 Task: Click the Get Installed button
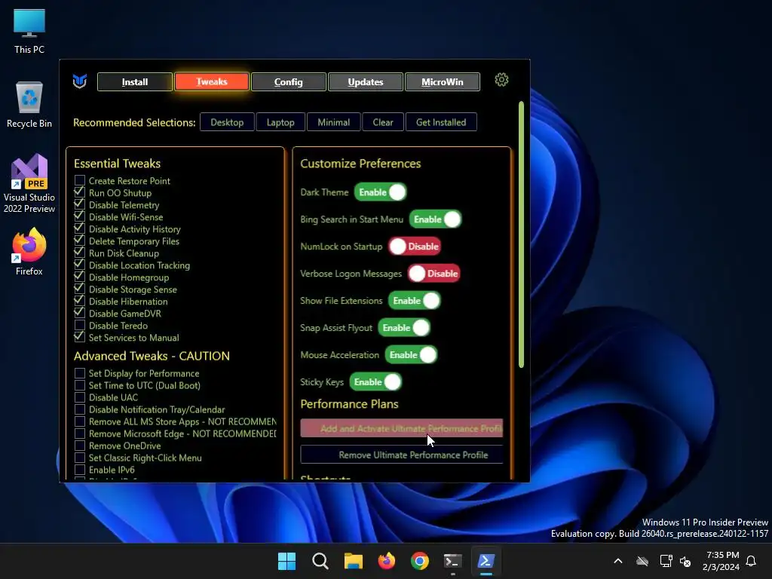[x=441, y=122]
